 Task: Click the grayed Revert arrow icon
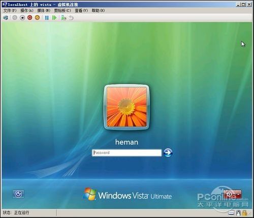tap(71, 18)
